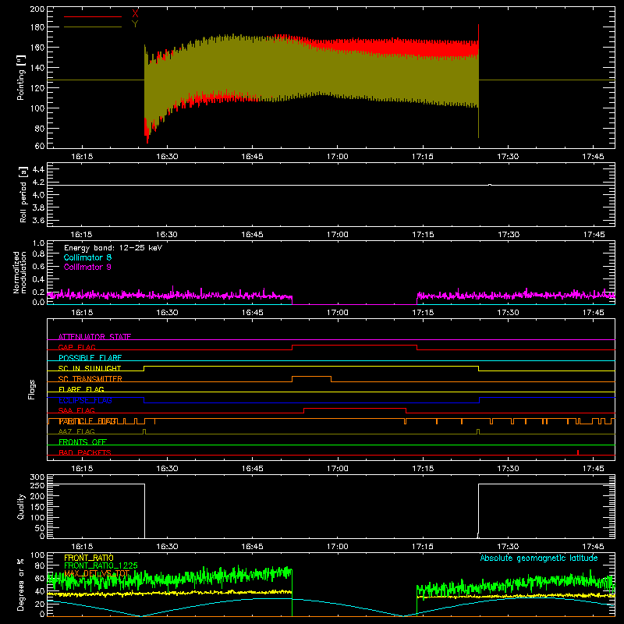Click the GAP_FLAG label
Image resolution: width=624 pixels, height=624 pixels.
click(76, 347)
